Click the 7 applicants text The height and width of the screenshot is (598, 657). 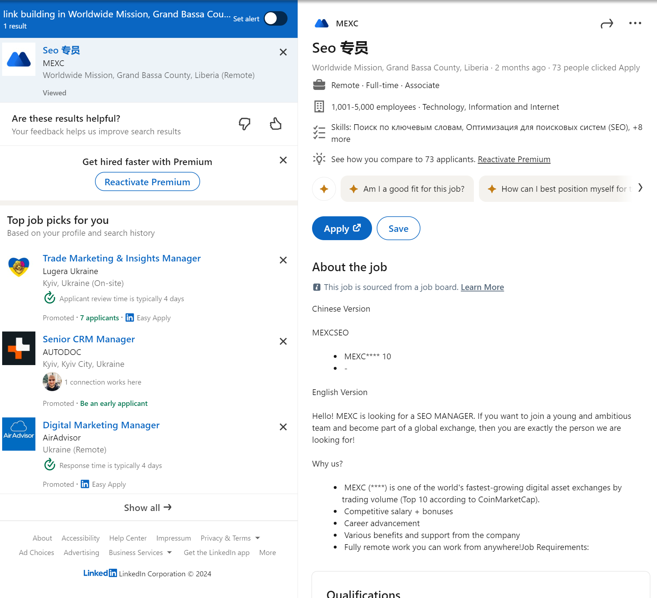pos(99,318)
